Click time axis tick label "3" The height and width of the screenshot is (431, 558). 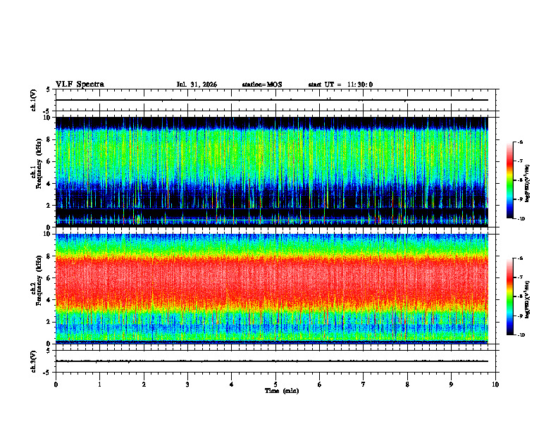coord(187,385)
